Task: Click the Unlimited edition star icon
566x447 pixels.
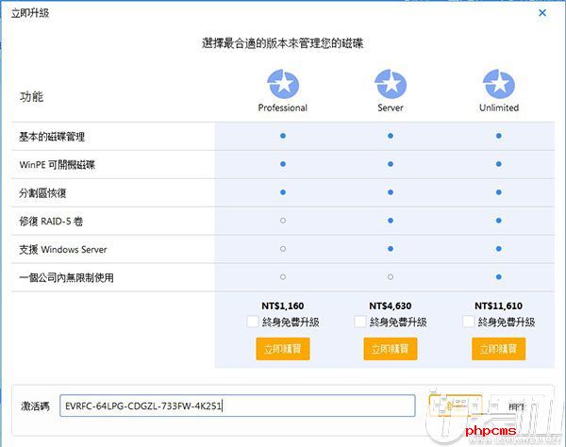Action: (499, 84)
